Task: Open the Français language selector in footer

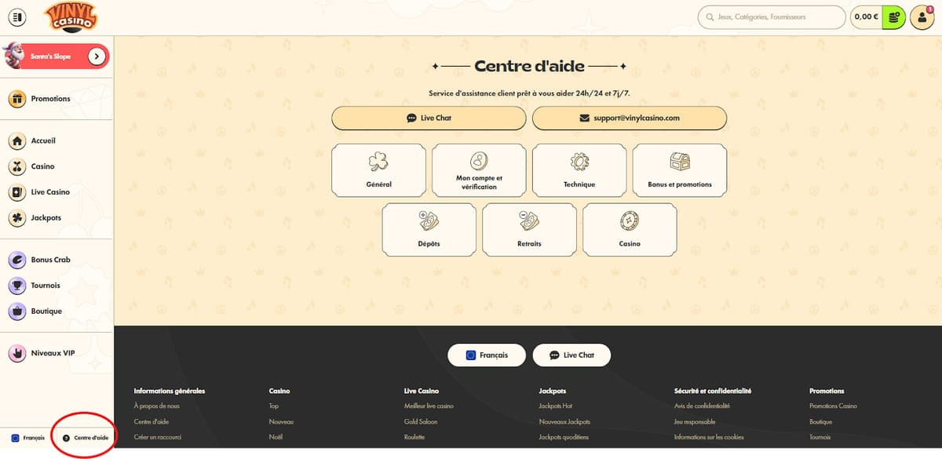Action: click(487, 355)
